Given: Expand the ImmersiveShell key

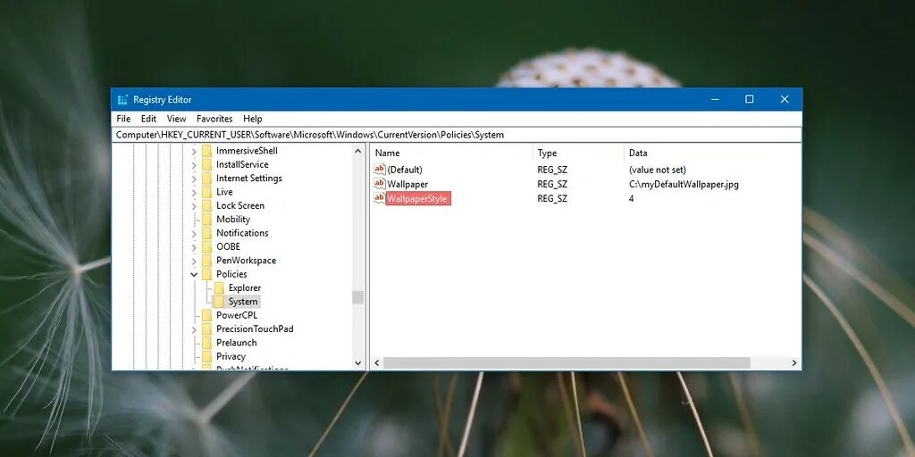Looking at the screenshot, I should pyautogui.click(x=194, y=151).
